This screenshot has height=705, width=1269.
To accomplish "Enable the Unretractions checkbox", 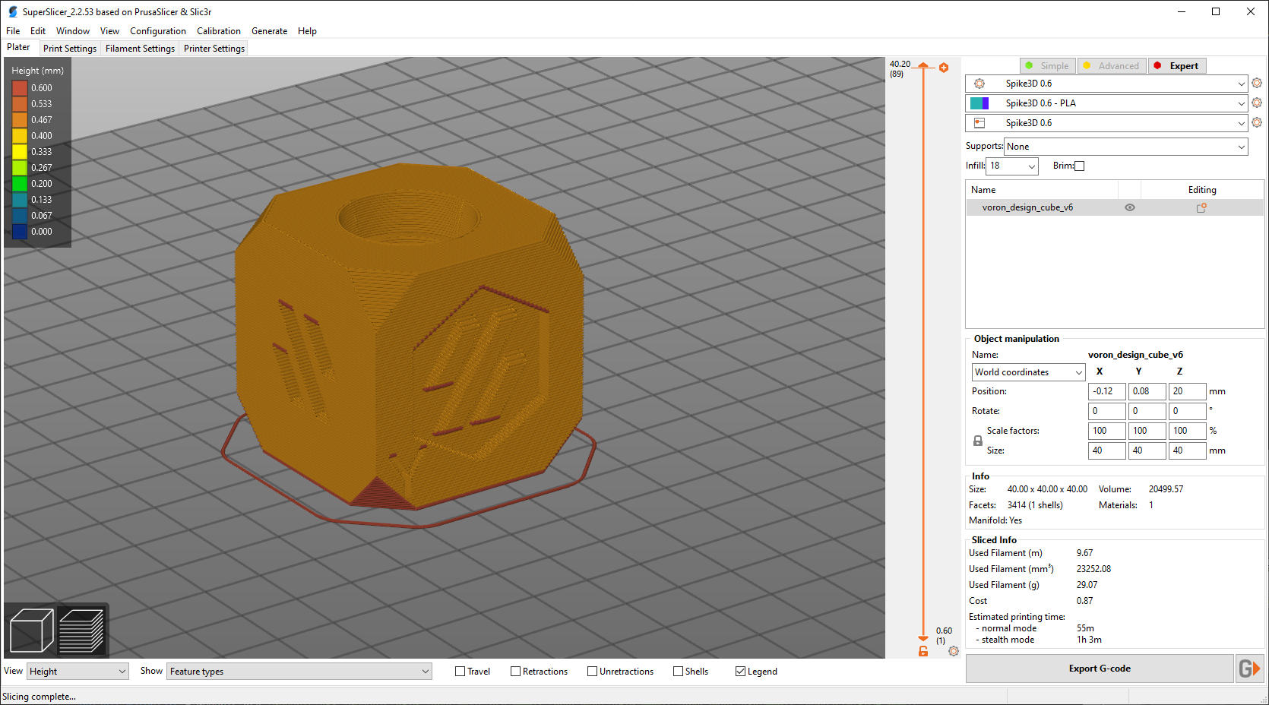I will pos(592,672).
